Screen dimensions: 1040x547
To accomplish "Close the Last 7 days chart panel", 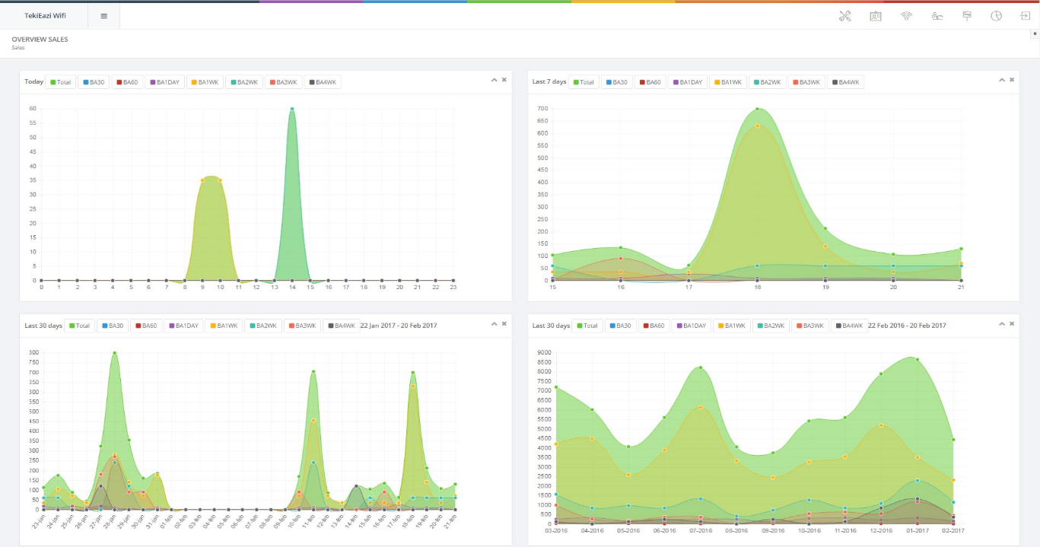I will (1012, 79).
